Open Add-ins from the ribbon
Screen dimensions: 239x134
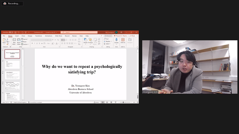point(123,40)
